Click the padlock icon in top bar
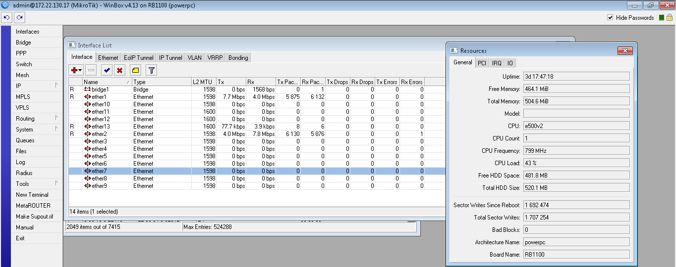Viewport: 676px width, 267px height. (669, 18)
